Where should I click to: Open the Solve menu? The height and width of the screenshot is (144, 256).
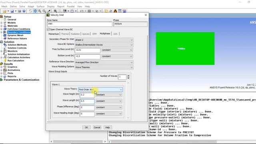point(22,6)
